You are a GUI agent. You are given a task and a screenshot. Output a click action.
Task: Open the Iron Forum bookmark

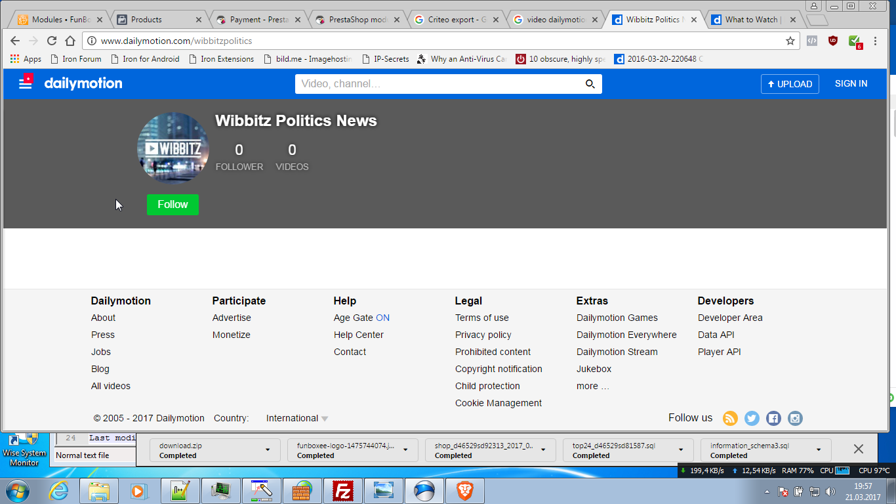pyautogui.click(x=76, y=59)
